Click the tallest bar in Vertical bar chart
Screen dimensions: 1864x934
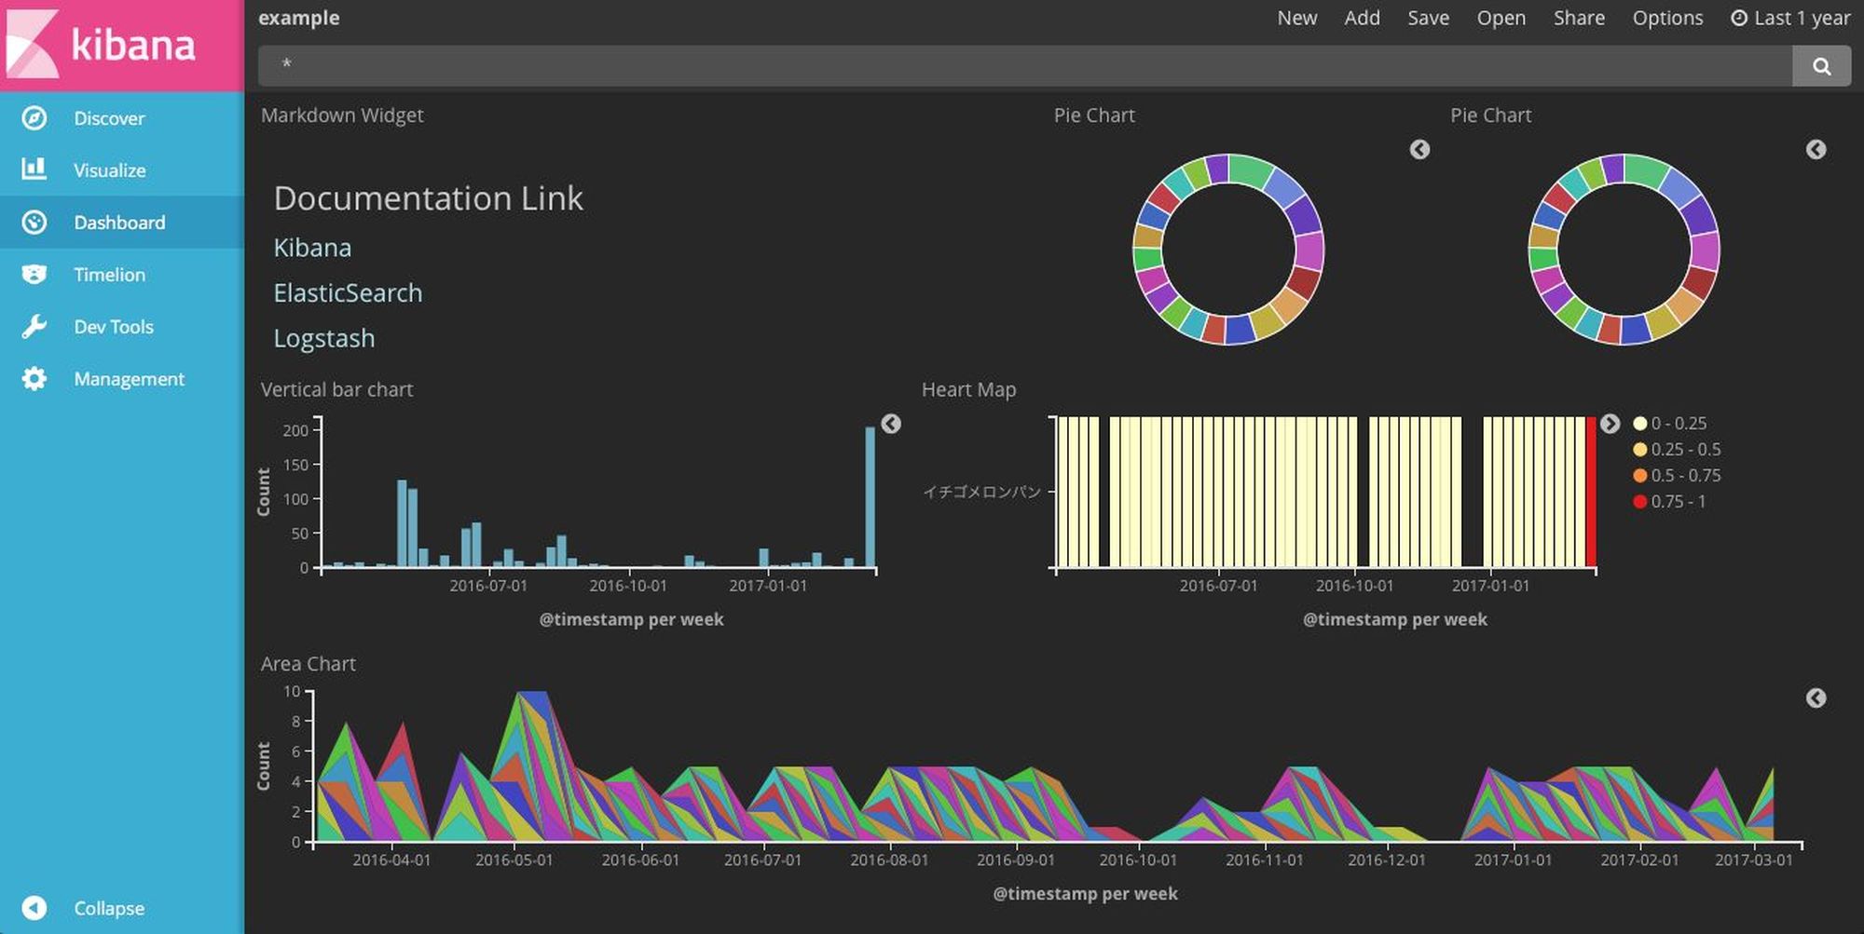870,497
